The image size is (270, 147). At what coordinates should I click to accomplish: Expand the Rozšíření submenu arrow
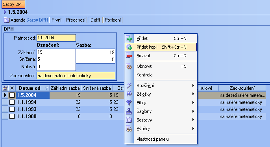193,85
